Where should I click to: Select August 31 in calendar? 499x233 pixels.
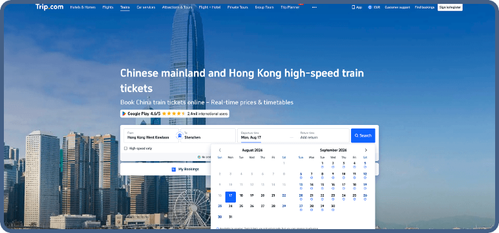click(230, 217)
